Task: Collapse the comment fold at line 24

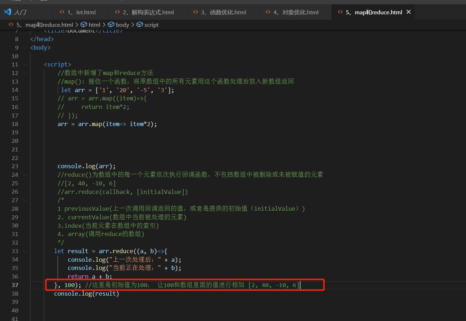Action: coord(25,175)
